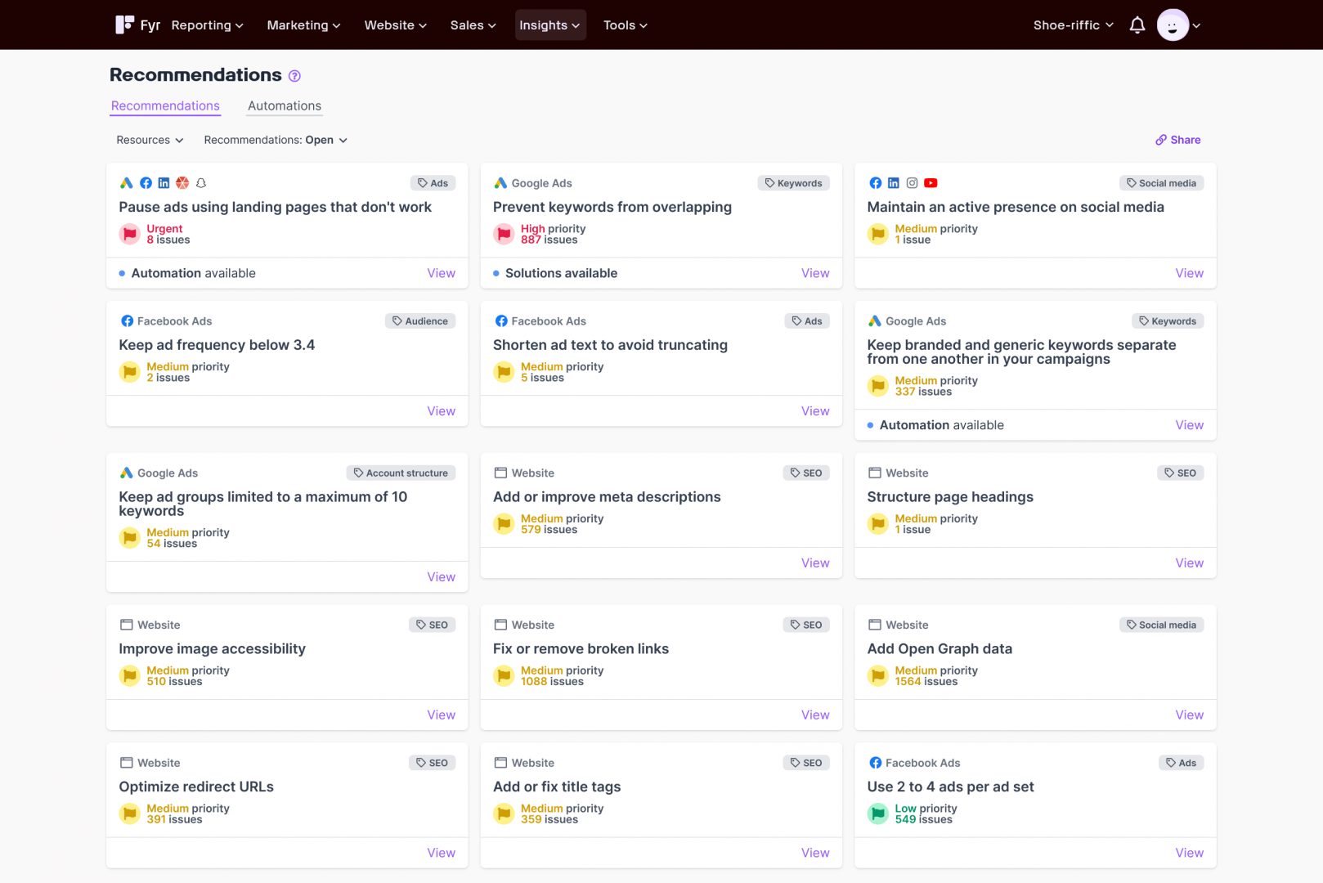Click the Audience tag on ad frequency card
This screenshot has width=1323, height=883.
point(420,321)
